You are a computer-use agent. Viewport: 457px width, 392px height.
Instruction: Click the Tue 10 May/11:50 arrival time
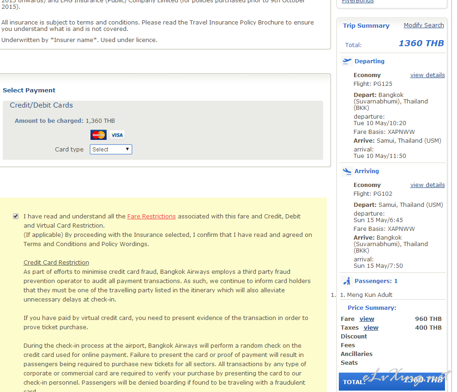(x=380, y=156)
